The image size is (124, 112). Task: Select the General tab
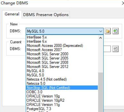click(x=12, y=14)
